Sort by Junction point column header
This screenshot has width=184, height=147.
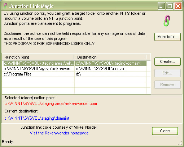tap(38, 57)
